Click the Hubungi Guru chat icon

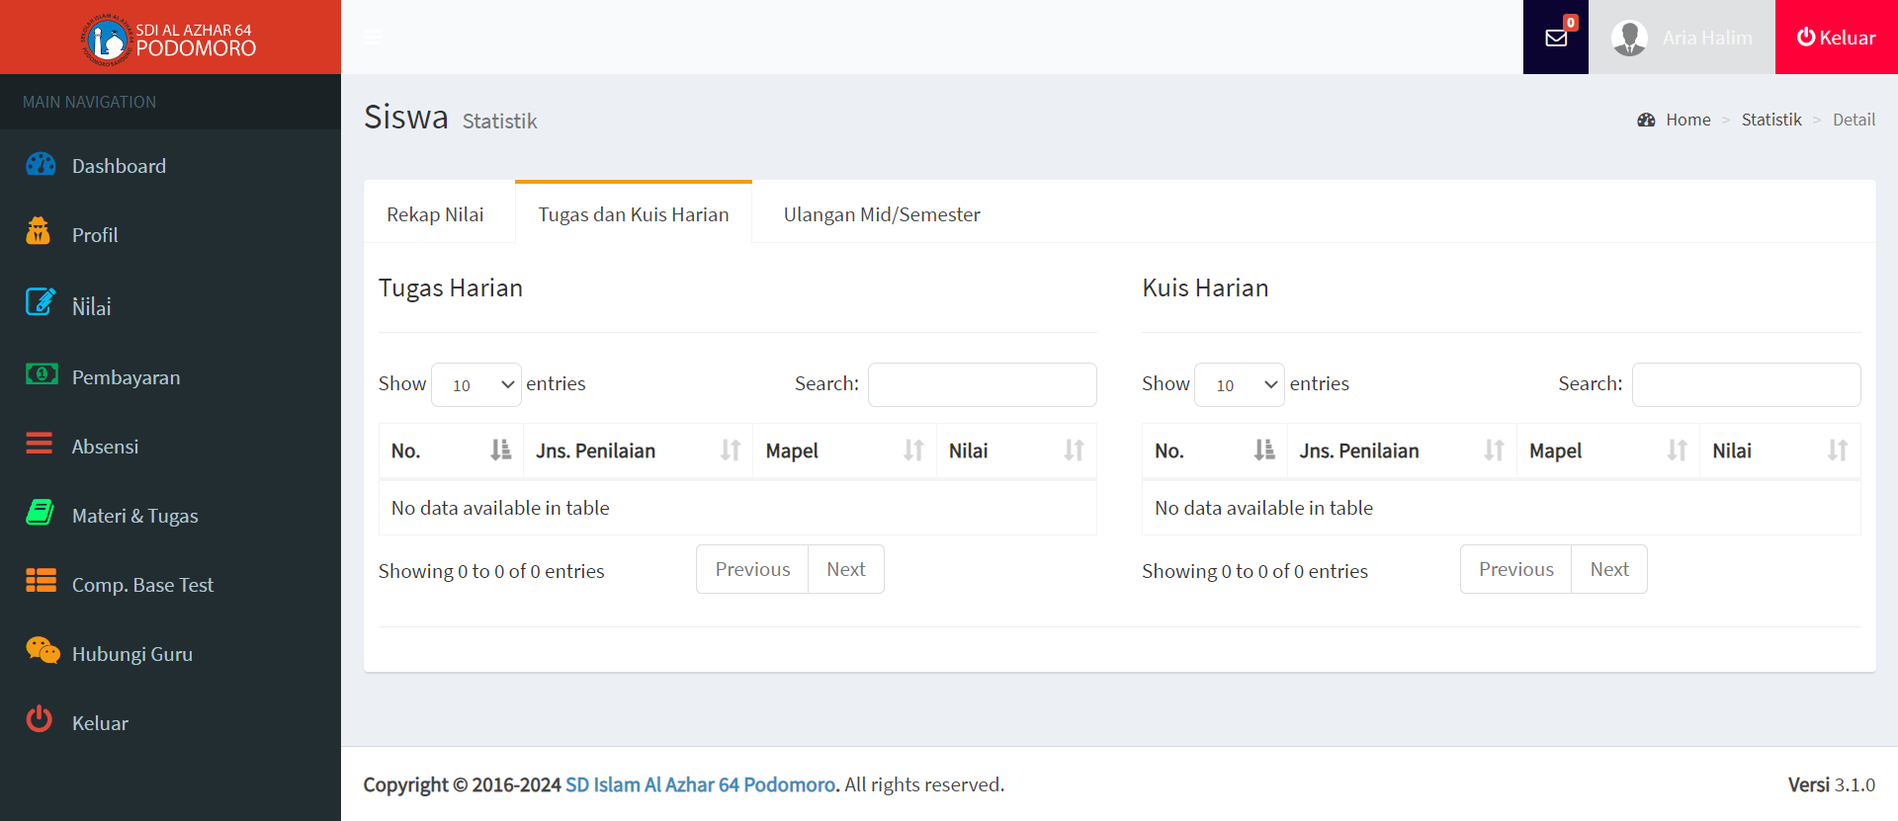tap(43, 651)
